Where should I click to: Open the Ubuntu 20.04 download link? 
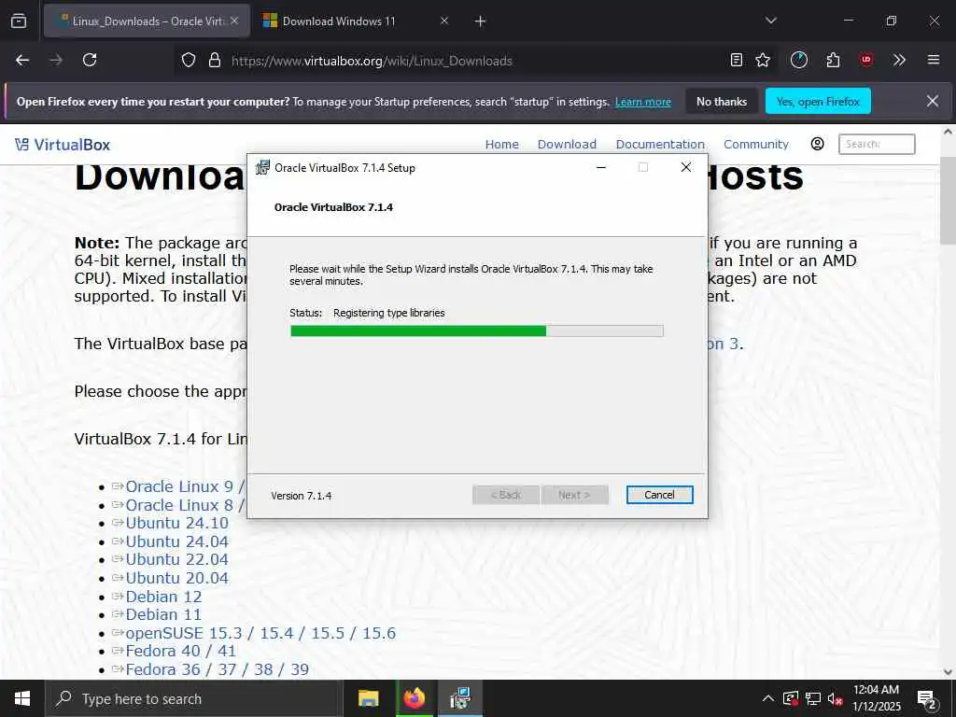coord(176,578)
